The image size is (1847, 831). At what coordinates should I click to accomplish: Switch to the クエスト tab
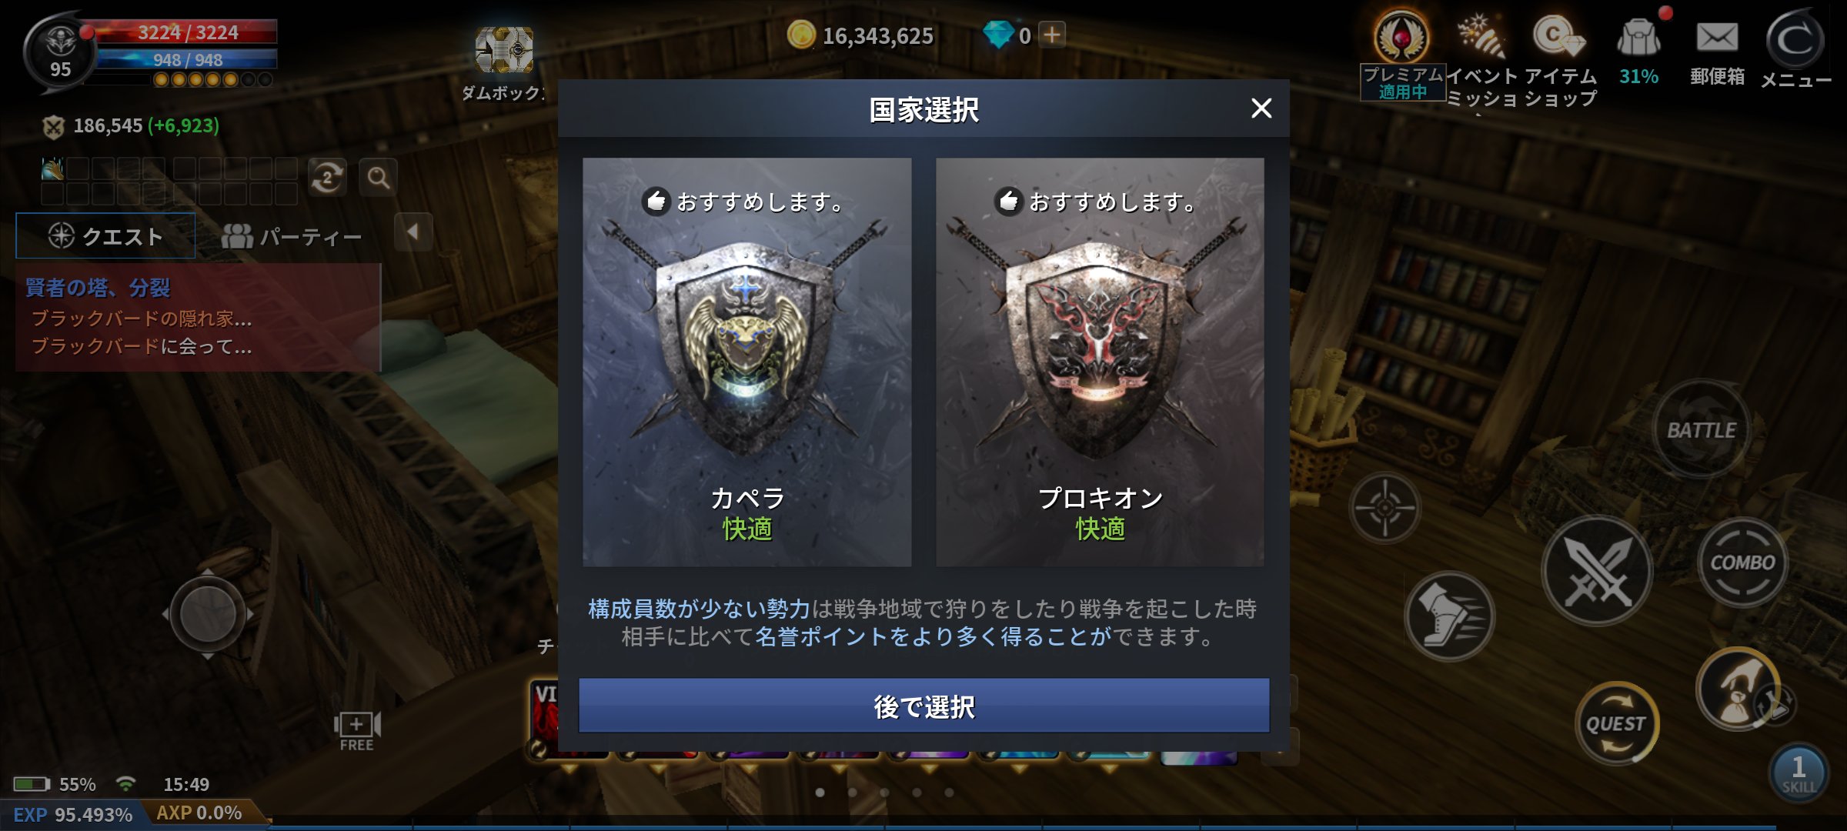[105, 235]
